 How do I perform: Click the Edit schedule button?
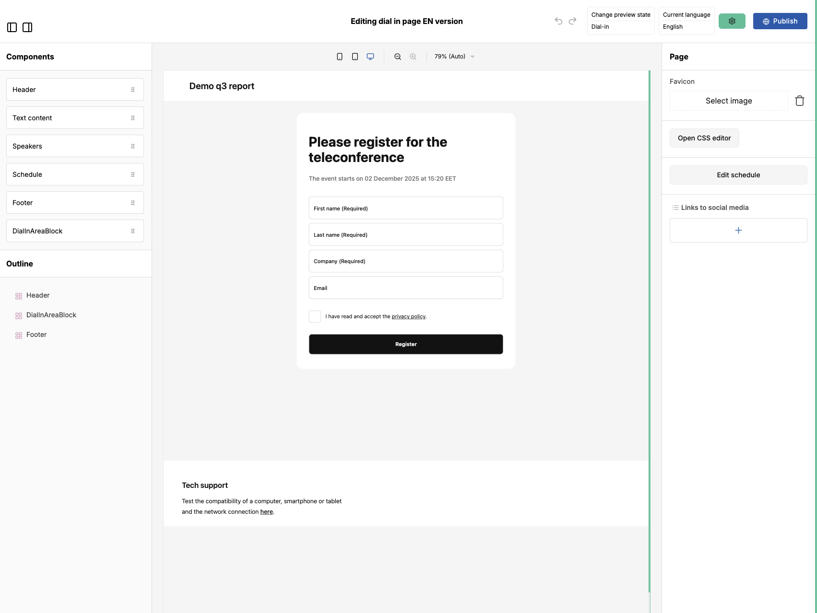click(738, 175)
